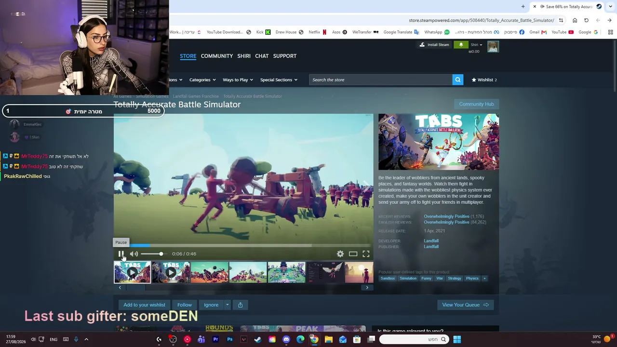Enter fullscreen on the trailer video
The height and width of the screenshot is (347, 617).
coord(366,254)
